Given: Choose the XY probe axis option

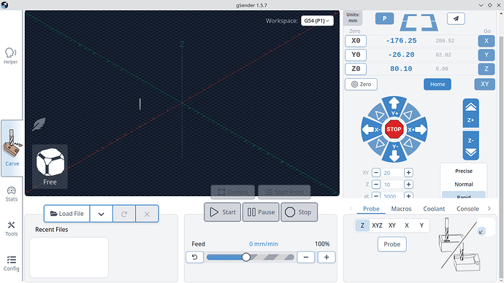Looking at the screenshot, I should (392, 225).
